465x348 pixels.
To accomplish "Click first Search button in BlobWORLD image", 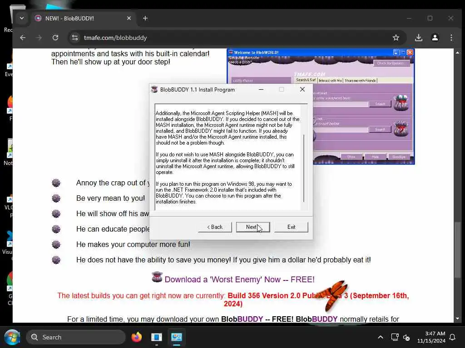I will pos(380,104).
